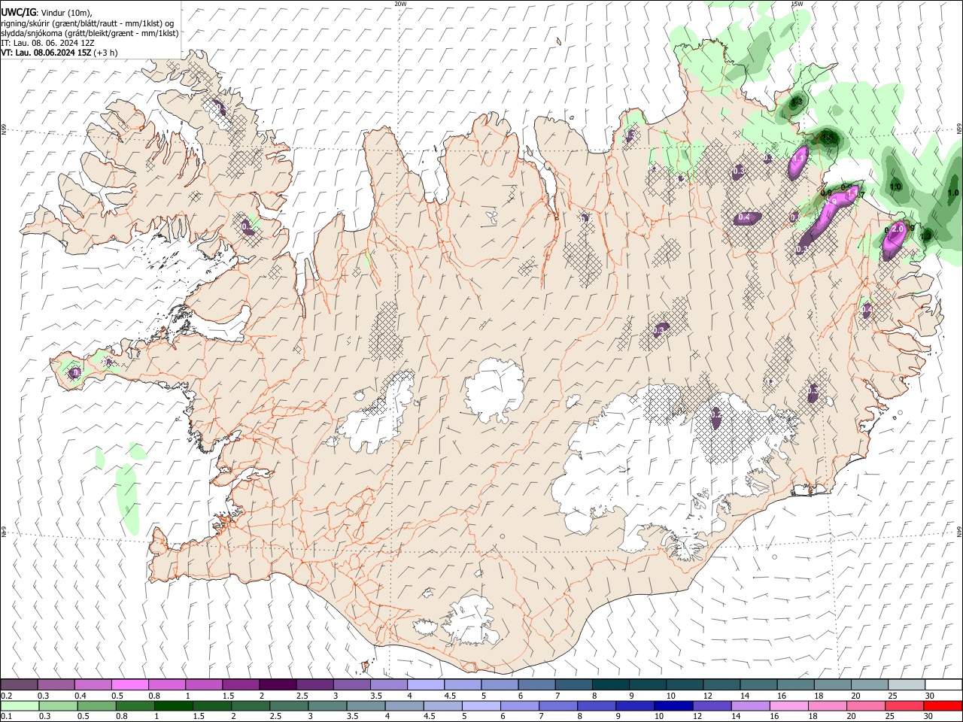Click the 2.0 value in the eastern pink blob
Screen dimensions: 963x722
(x=897, y=229)
